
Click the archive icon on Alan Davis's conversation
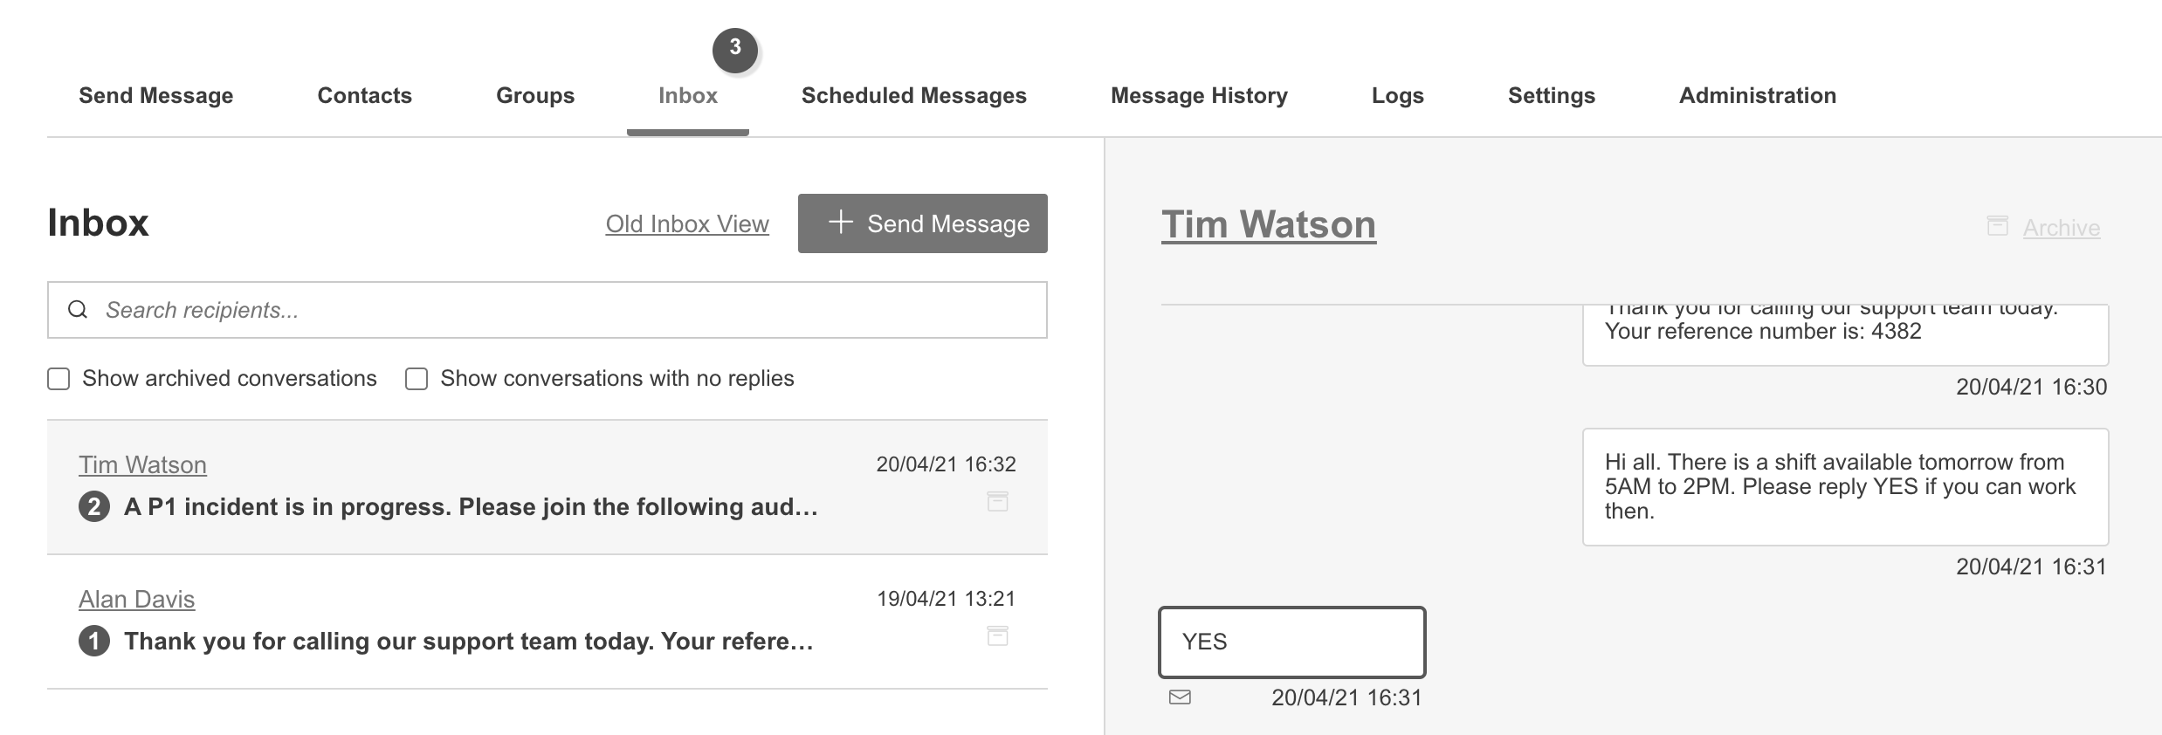[x=997, y=636]
